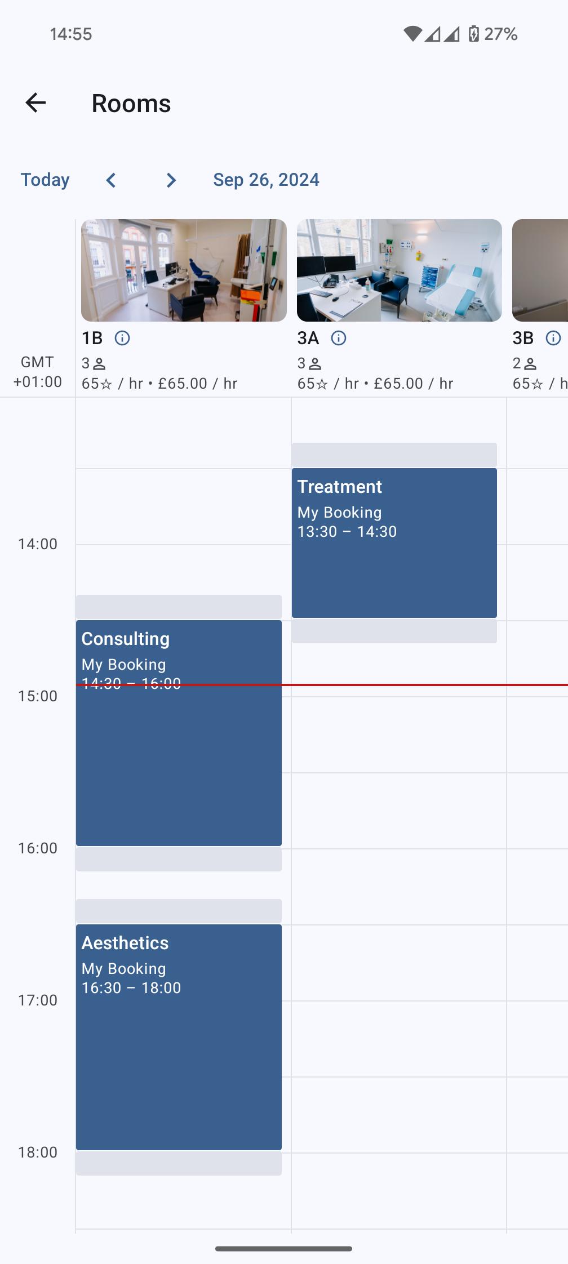The image size is (568, 1264).
Task: Open the Consulting booking in room 1B
Action: pyautogui.click(x=179, y=733)
